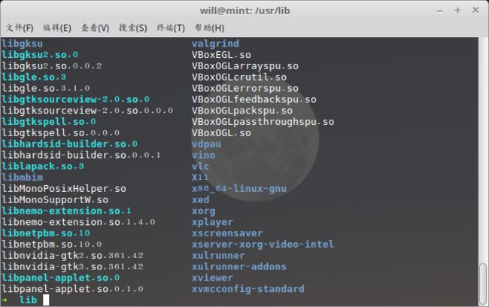The image size is (489, 307).
Task: Click the libnvidia-gtk3.so.361.42 entry
Action: coord(72,267)
